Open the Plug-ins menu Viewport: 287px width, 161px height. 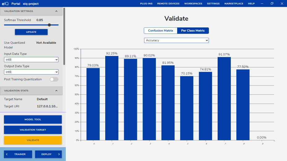[x=146, y=3]
